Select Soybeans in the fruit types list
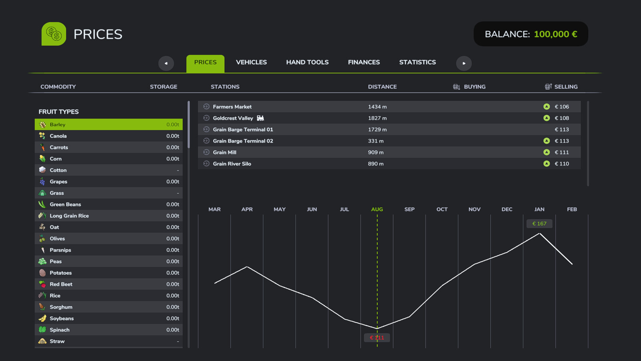Image resolution: width=641 pixels, height=361 pixels. tap(109, 318)
